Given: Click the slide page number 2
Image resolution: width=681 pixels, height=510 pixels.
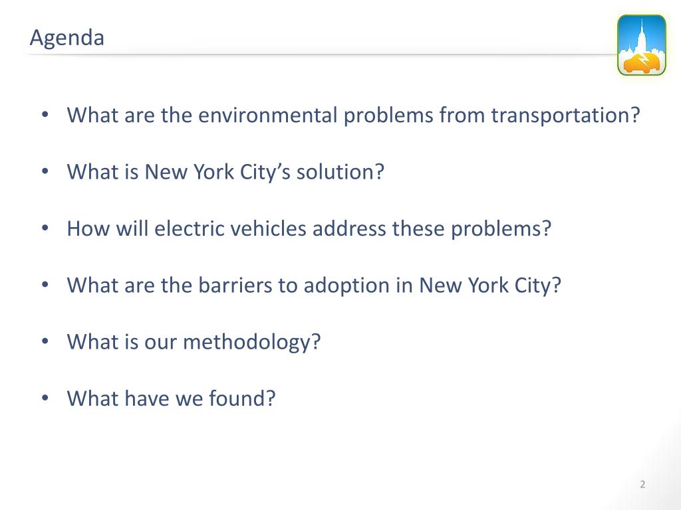Looking at the screenshot, I should click(x=642, y=484).
